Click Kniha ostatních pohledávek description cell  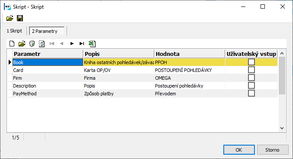pos(119,62)
